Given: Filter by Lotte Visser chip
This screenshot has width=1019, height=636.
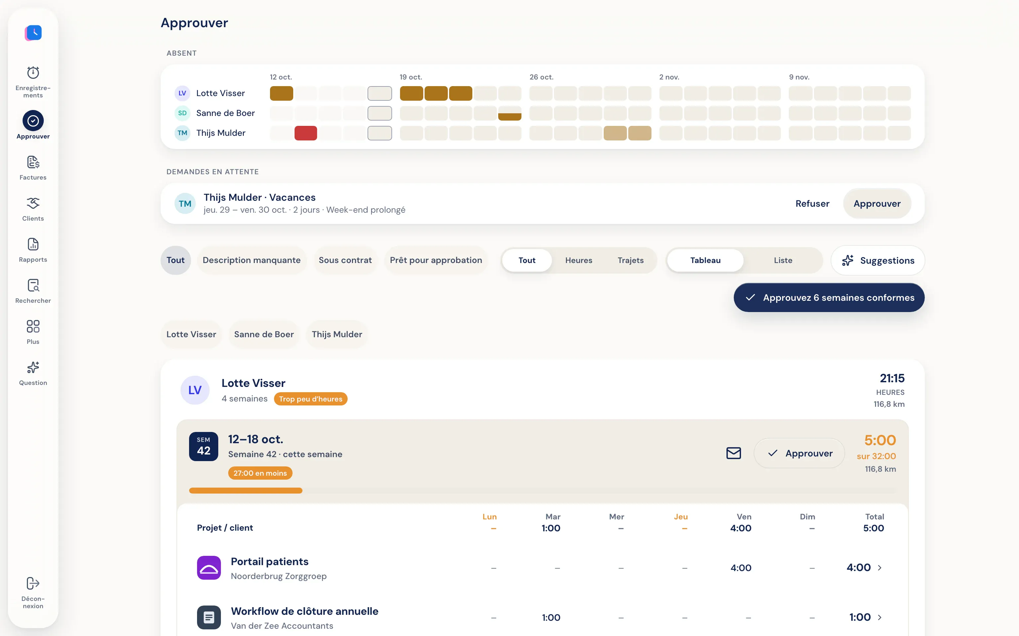Looking at the screenshot, I should click(191, 335).
